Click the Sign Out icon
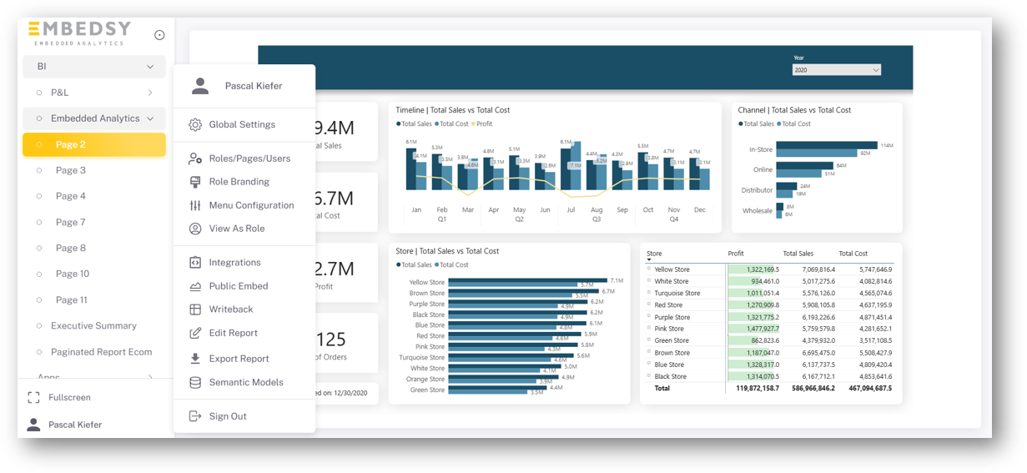The image size is (1027, 473). tap(195, 416)
